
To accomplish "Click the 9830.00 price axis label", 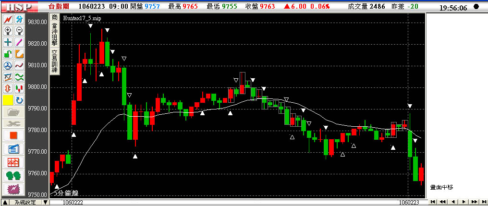I will [x=37, y=22].
